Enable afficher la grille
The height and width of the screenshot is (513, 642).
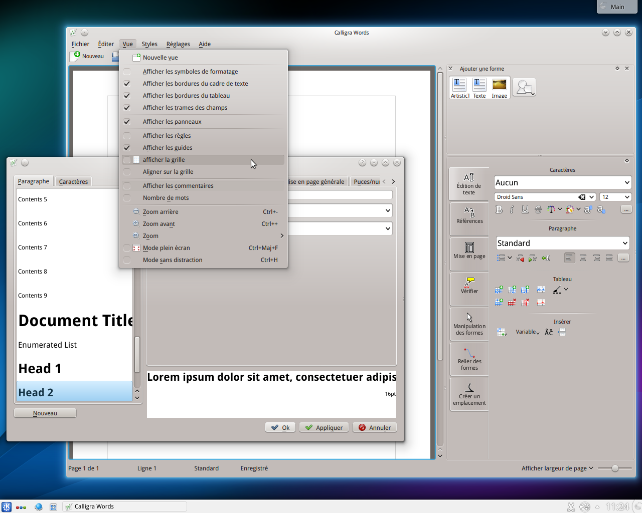tap(203, 160)
